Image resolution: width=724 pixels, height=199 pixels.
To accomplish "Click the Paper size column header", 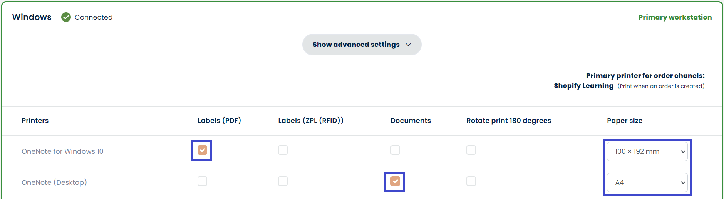I will [624, 121].
